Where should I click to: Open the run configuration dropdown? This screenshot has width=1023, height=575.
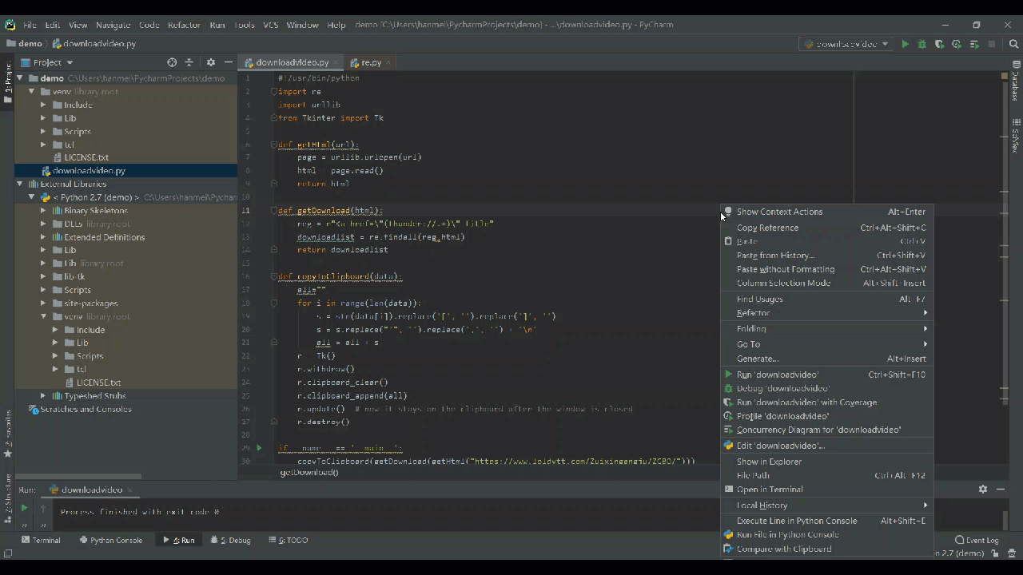[846, 44]
